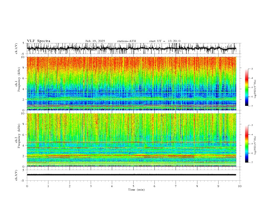Click the "-7" label on ch.2 color scale
The width and height of the screenshot is (270, 209).
pos(251,163)
